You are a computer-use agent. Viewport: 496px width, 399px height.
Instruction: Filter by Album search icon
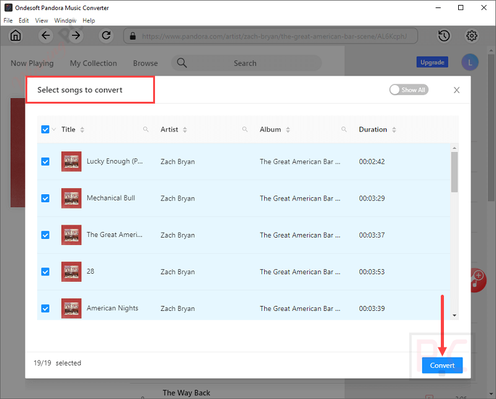[344, 129]
